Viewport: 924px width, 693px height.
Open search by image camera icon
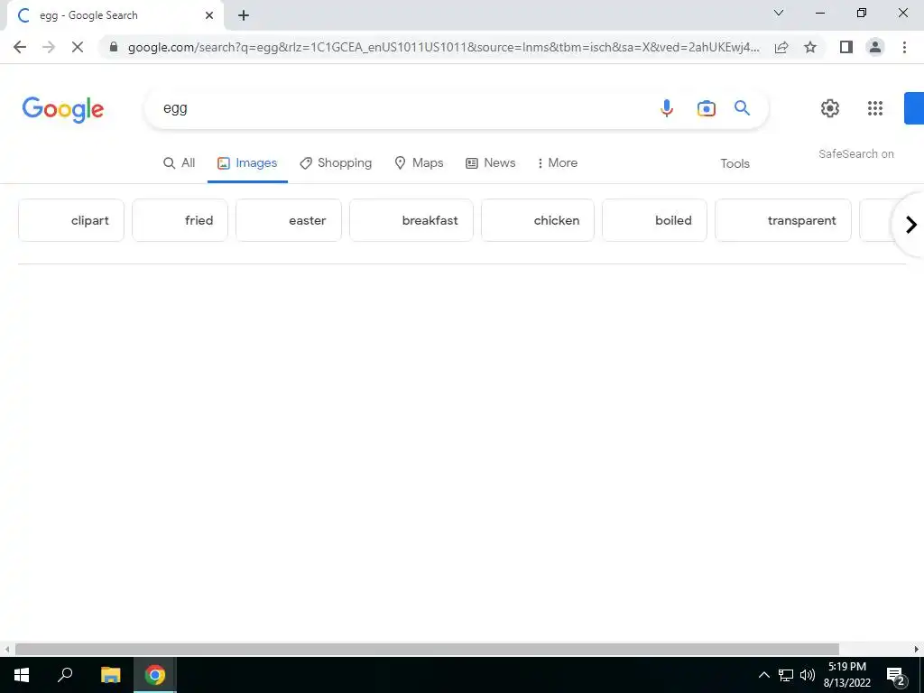[x=706, y=108]
